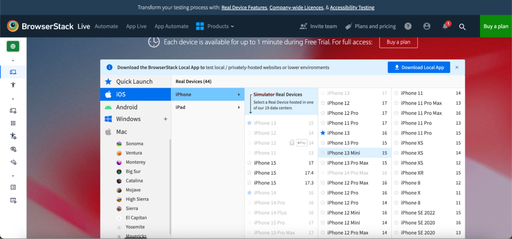Screen dimensions: 512x239
Task: Expand Windows with the plus control
Action: (x=166, y=119)
